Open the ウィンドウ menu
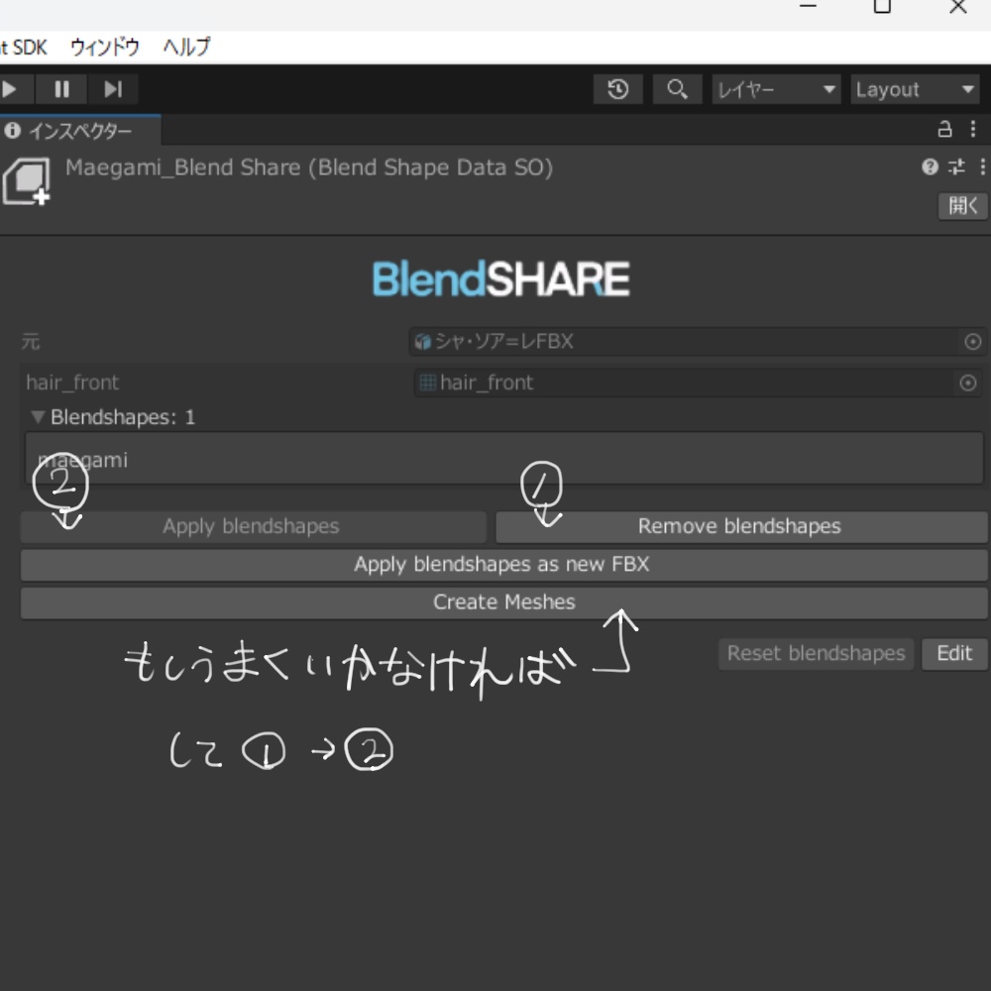 point(104,47)
